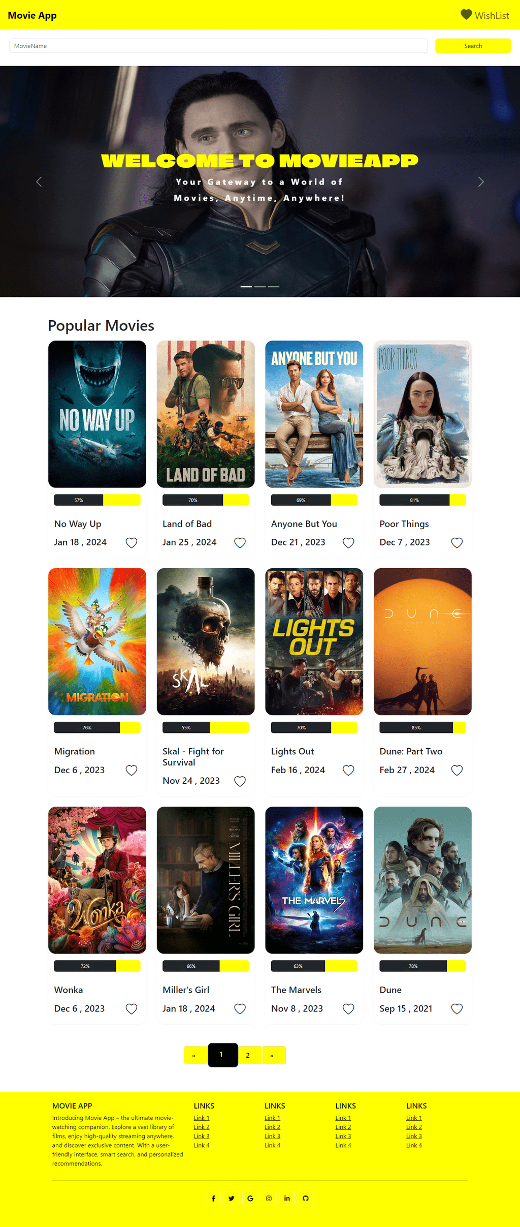Click the LinkedIn footer icon
The width and height of the screenshot is (520, 1227).
(287, 1198)
